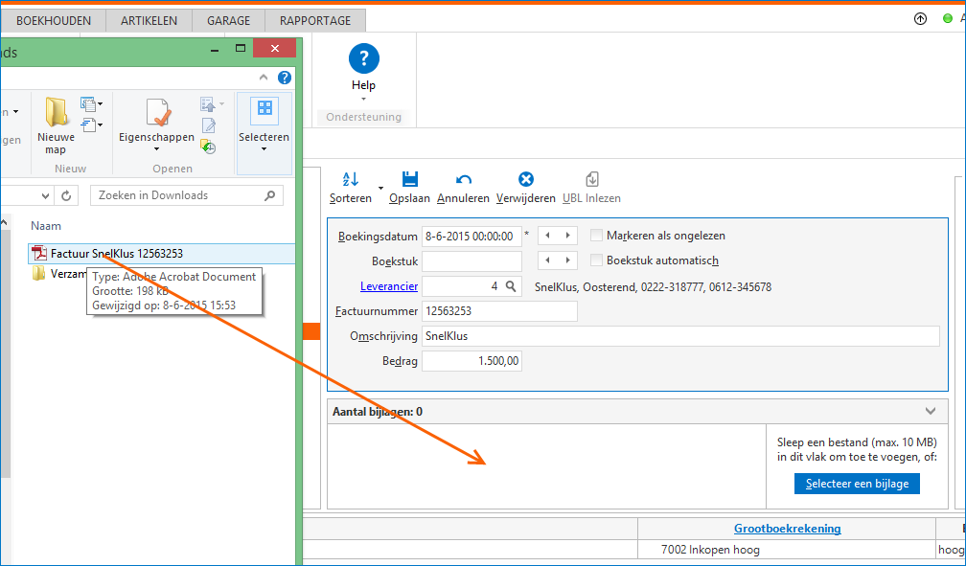Click the Boekingsdatum date field
The width and height of the screenshot is (966, 566).
471,236
